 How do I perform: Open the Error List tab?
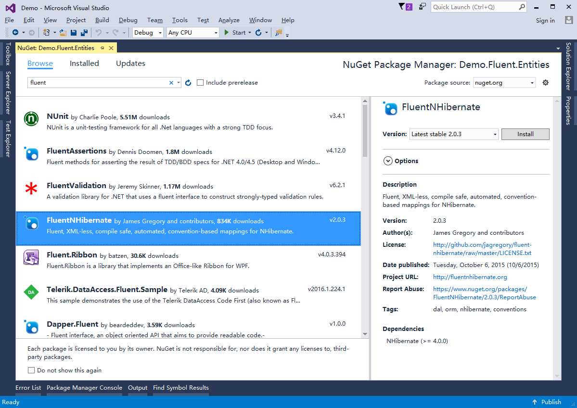[x=28, y=387]
